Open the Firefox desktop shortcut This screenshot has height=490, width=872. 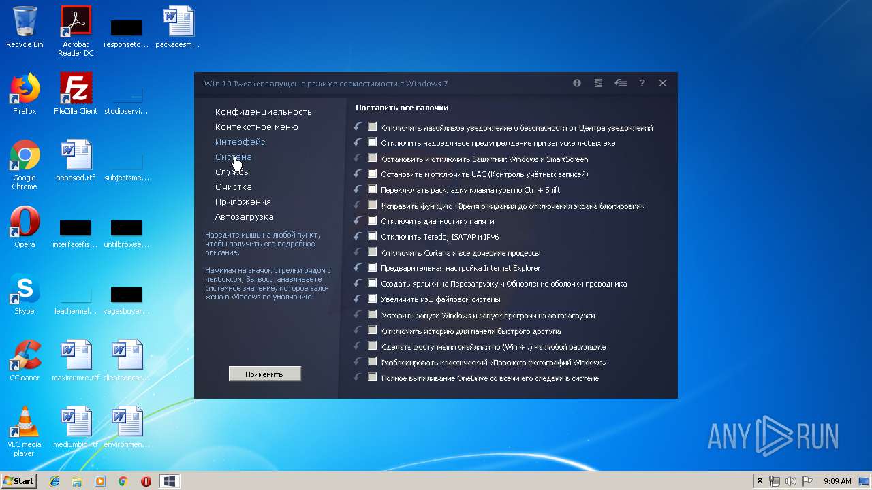pyautogui.click(x=25, y=94)
